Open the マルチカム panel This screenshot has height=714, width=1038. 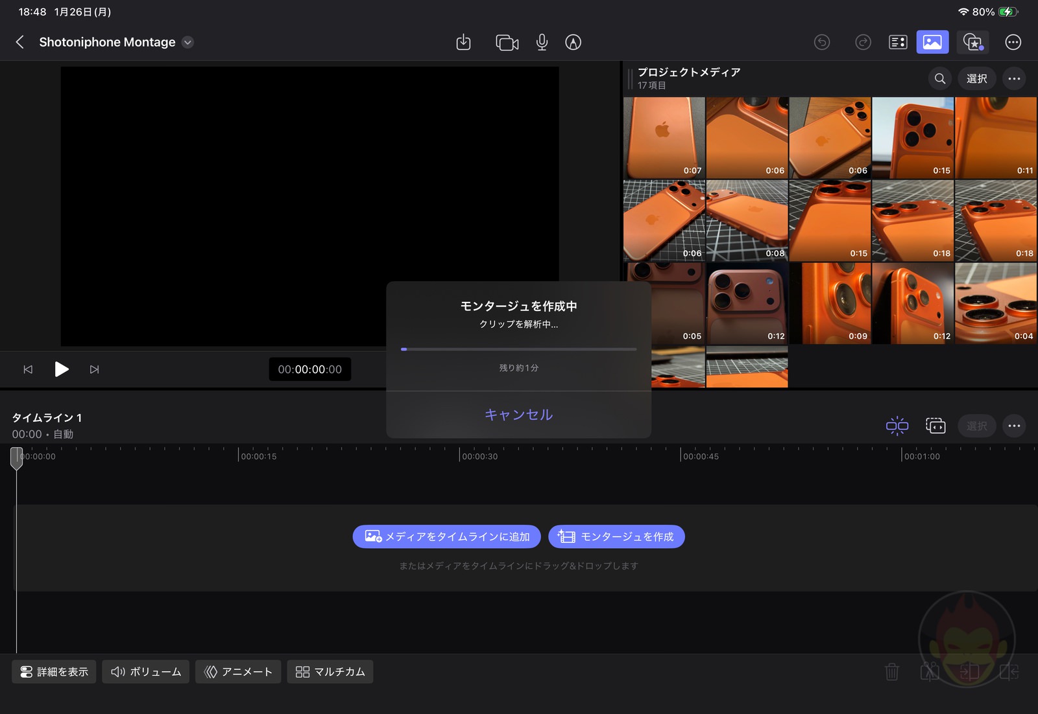click(330, 672)
